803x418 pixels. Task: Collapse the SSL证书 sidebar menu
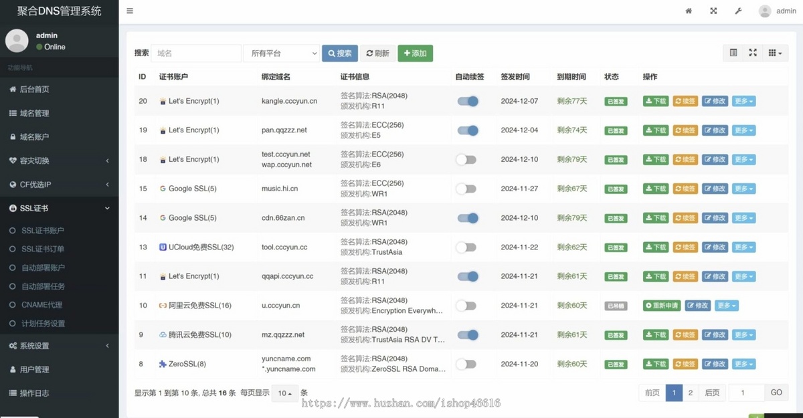click(59, 208)
